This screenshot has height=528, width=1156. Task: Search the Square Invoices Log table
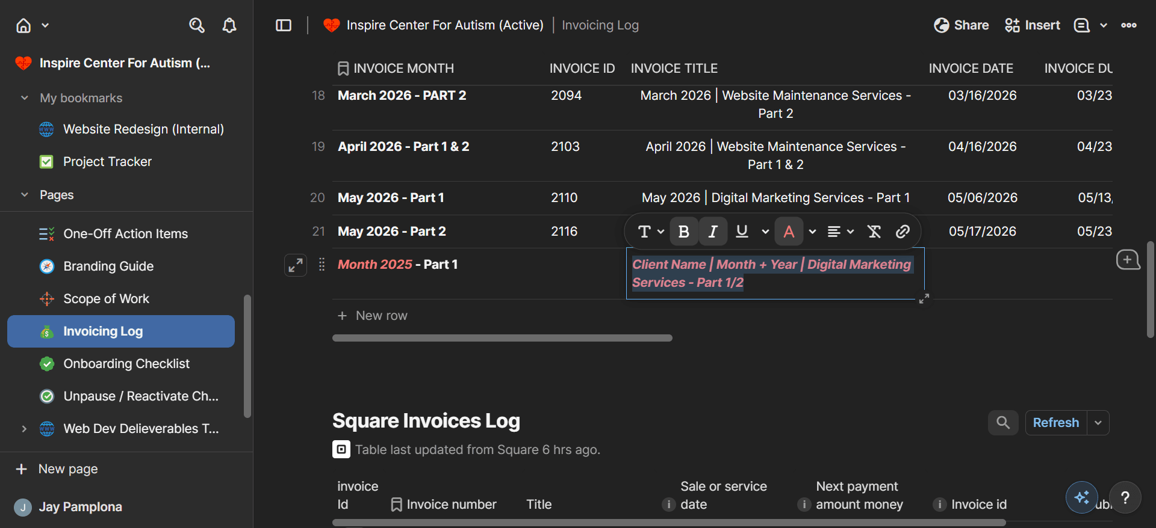pos(1003,423)
